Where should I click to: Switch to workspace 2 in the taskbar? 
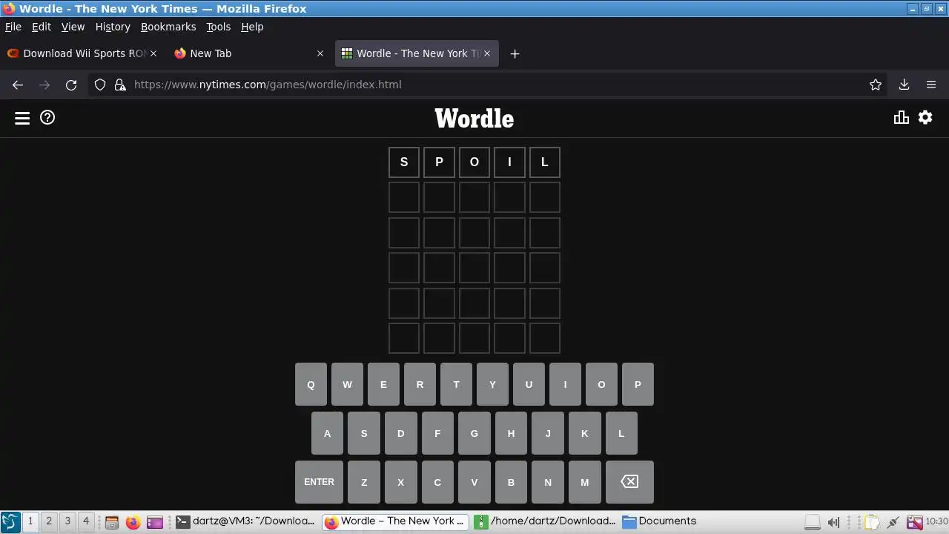click(x=49, y=521)
